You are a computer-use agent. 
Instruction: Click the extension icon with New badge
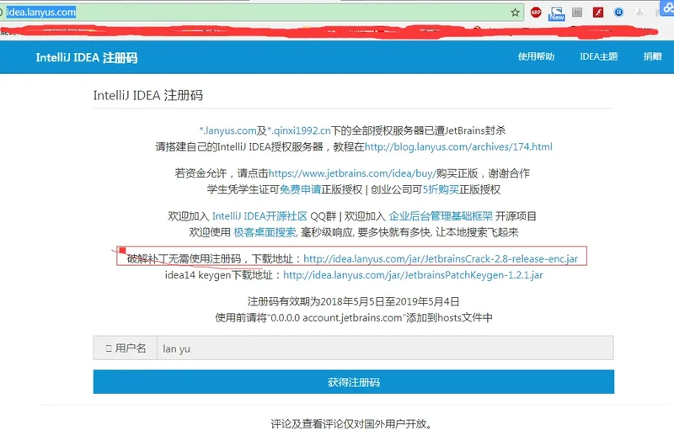coord(557,13)
